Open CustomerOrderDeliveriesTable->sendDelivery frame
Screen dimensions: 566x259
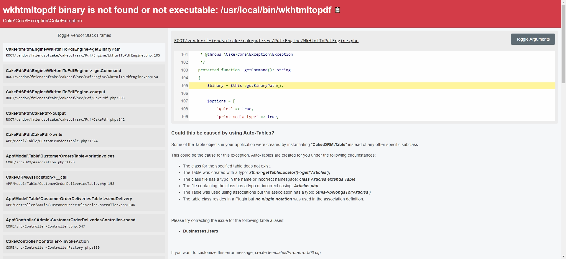(84, 202)
